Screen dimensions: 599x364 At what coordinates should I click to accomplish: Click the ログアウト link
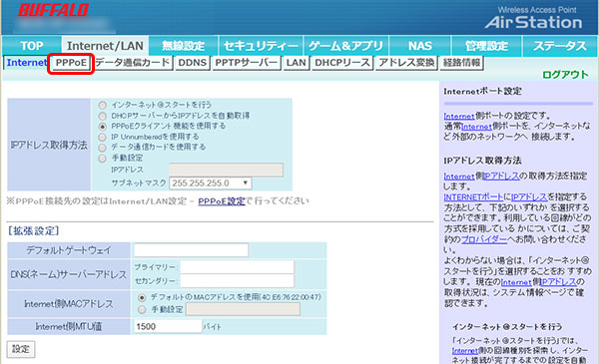(565, 75)
